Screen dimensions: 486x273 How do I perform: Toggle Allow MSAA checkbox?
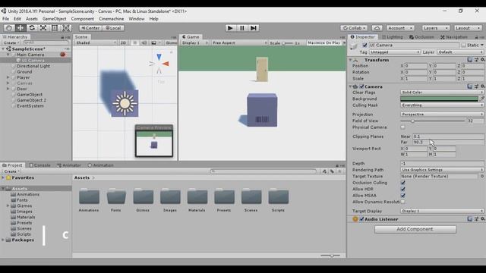(403, 196)
